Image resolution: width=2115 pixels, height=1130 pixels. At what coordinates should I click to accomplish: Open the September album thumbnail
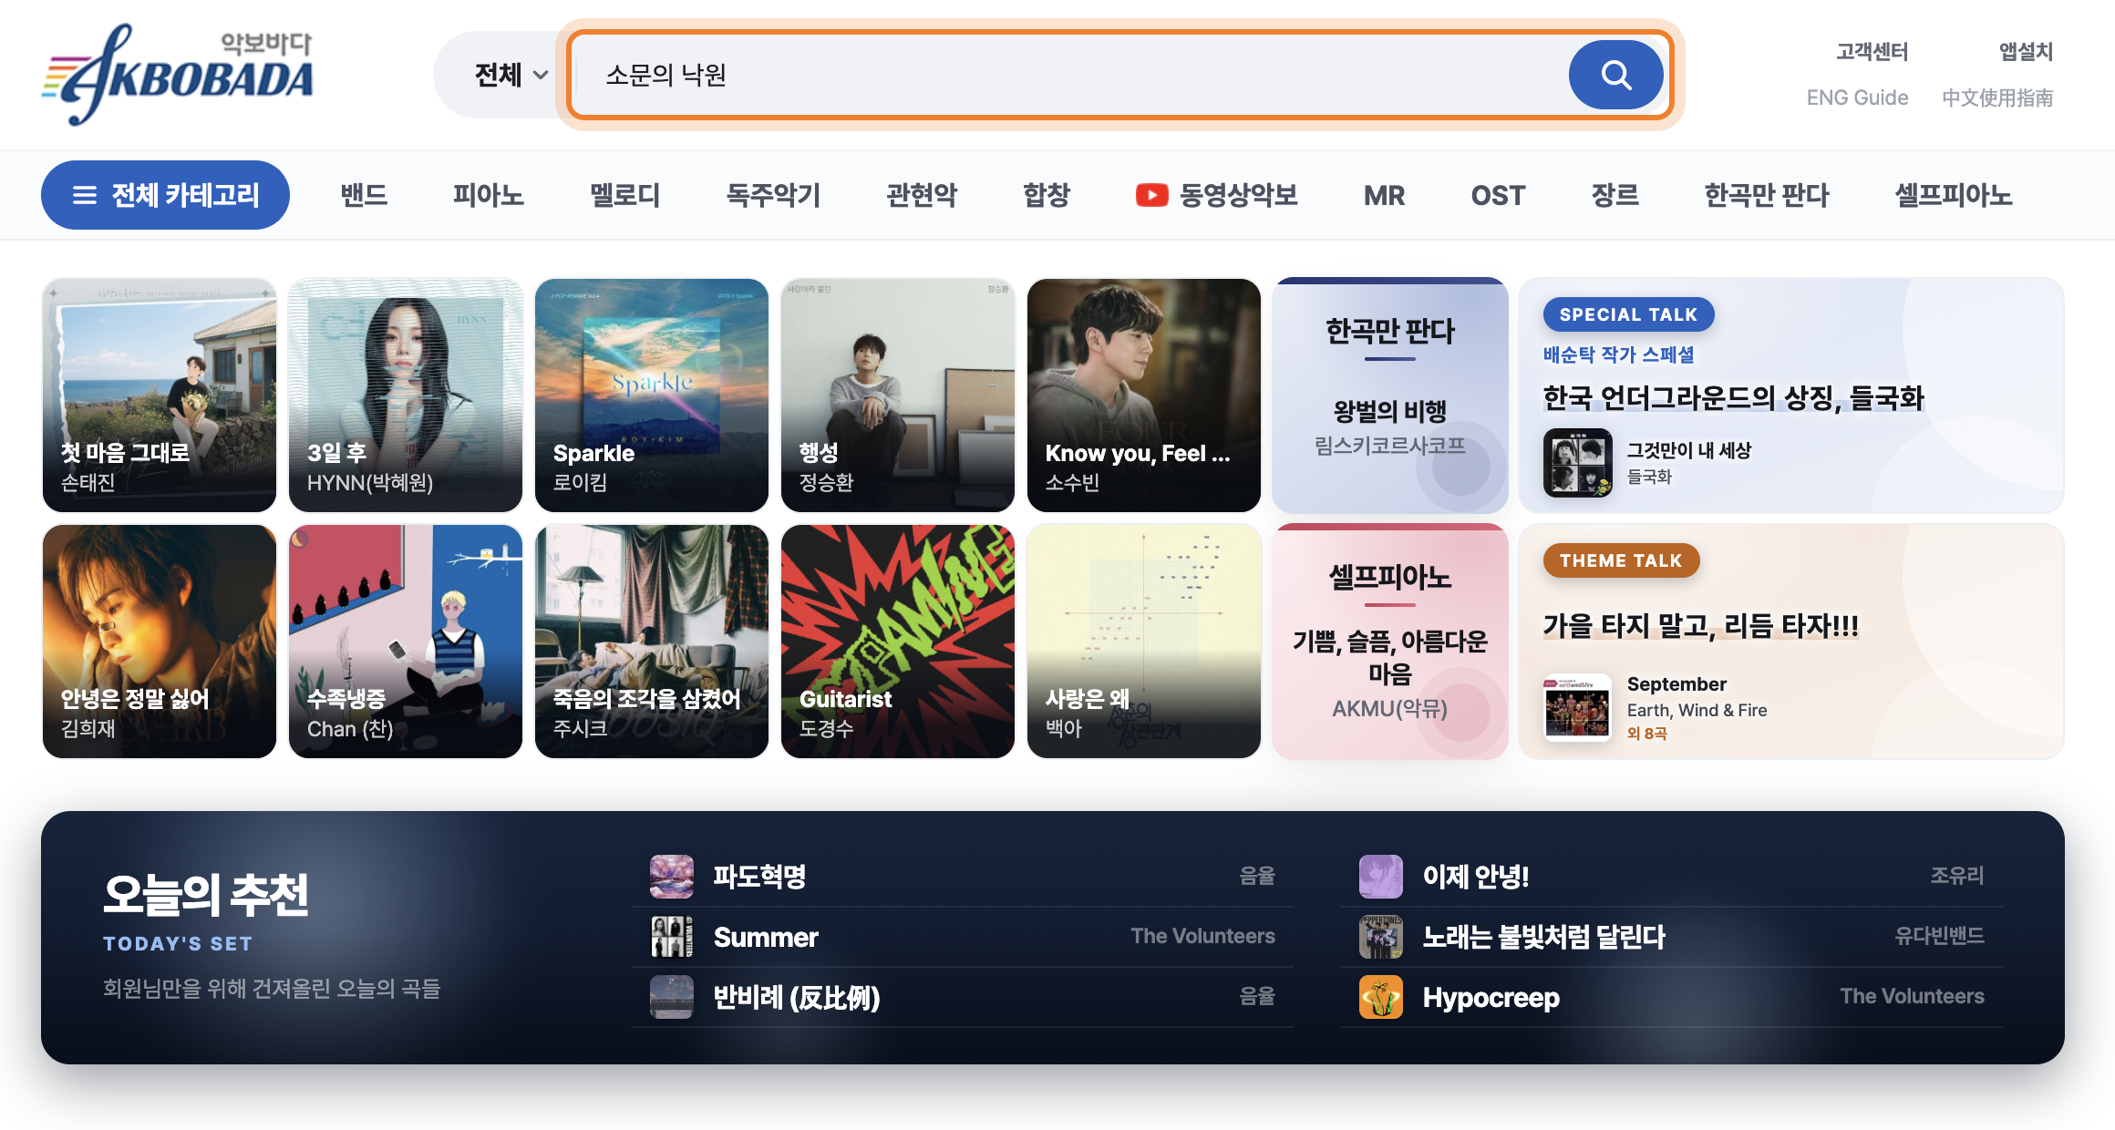1577,709
